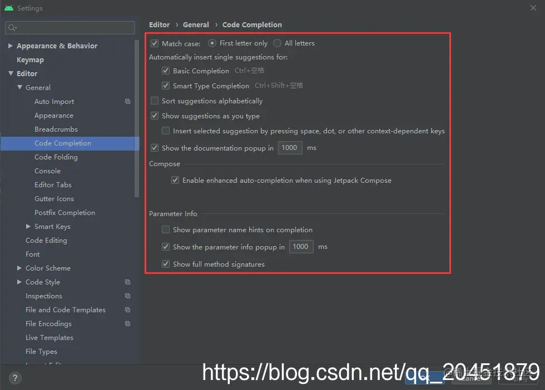The width and height of the screenshot is (545, 390).
Task: Toggle Show the parameter info popup checkbox
Action: pos(166,247)
